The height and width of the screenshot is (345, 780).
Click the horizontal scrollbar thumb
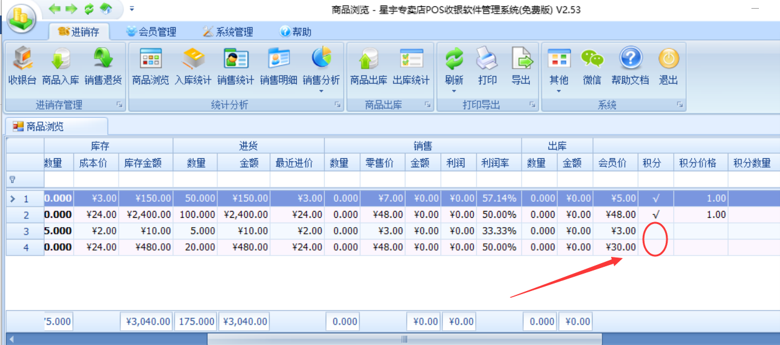coord(404,339)
